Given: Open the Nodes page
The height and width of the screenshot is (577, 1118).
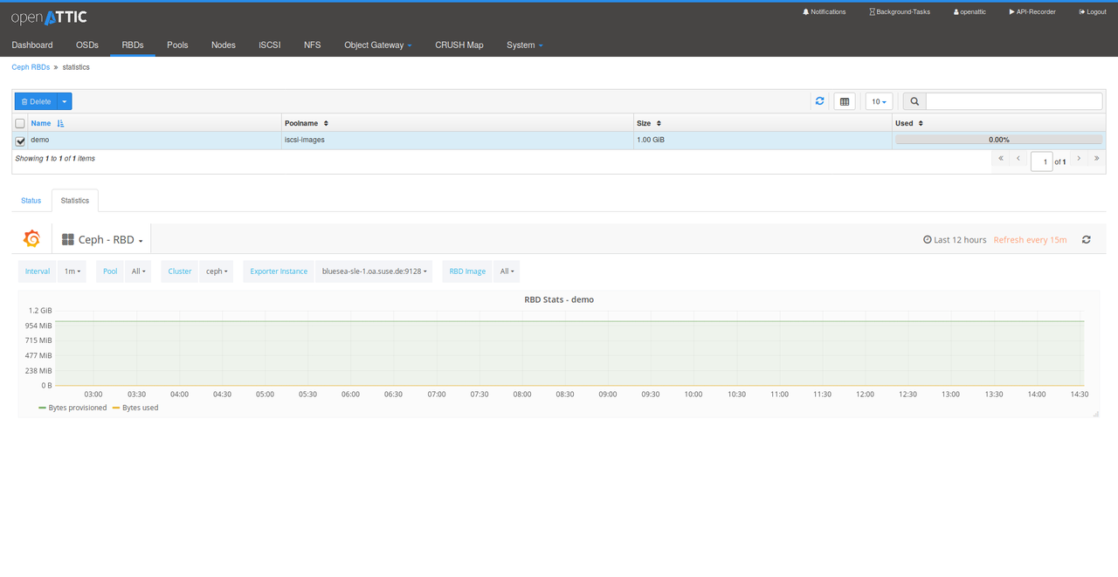Looking at the screenshot, I should (x=224, y=45).
